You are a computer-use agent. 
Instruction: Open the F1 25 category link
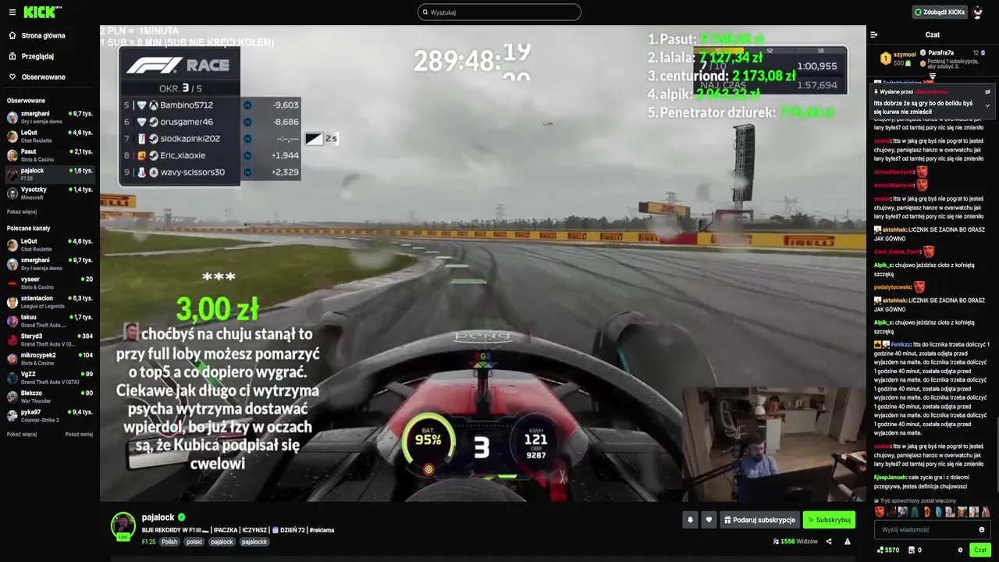pyautogui.click(x=148, y=542)
